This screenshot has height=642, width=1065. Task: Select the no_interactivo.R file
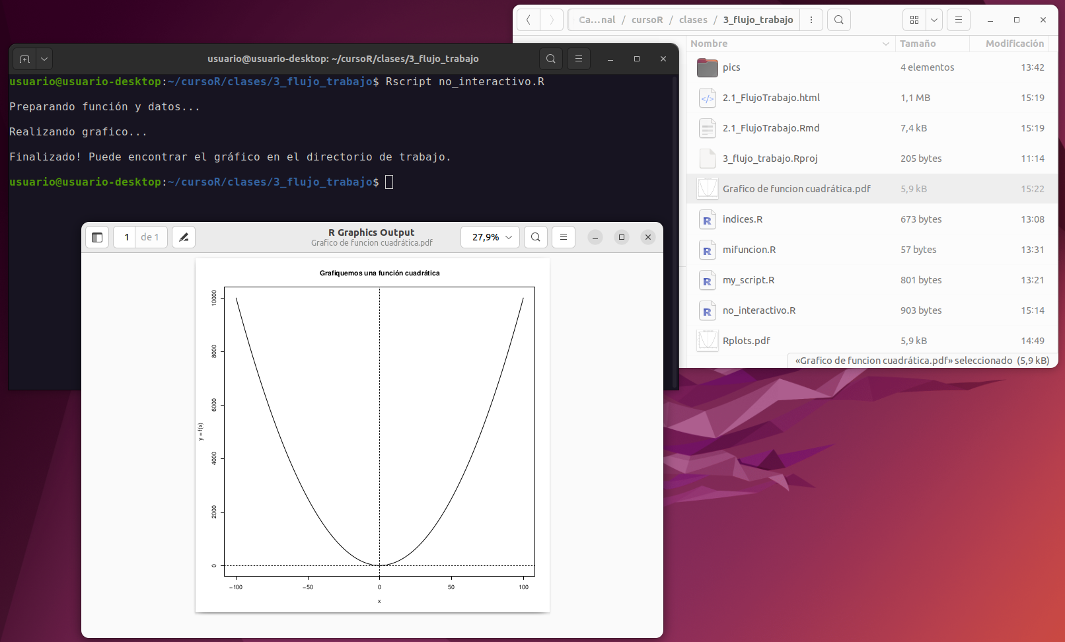click(758, 310)
